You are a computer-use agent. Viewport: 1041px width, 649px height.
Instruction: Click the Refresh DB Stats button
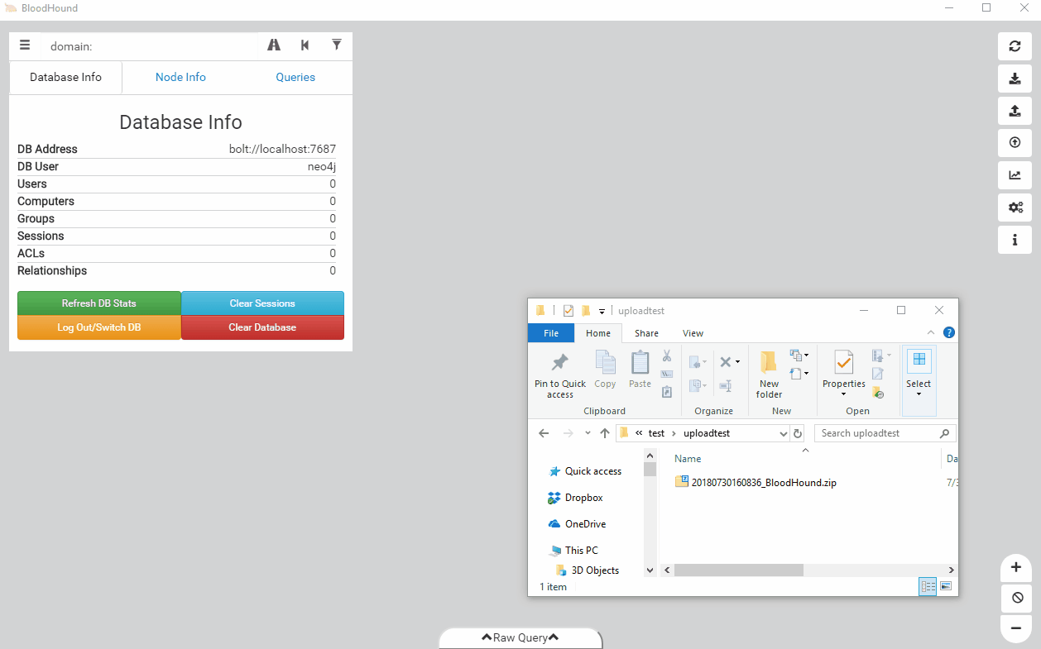pos(99,303)
